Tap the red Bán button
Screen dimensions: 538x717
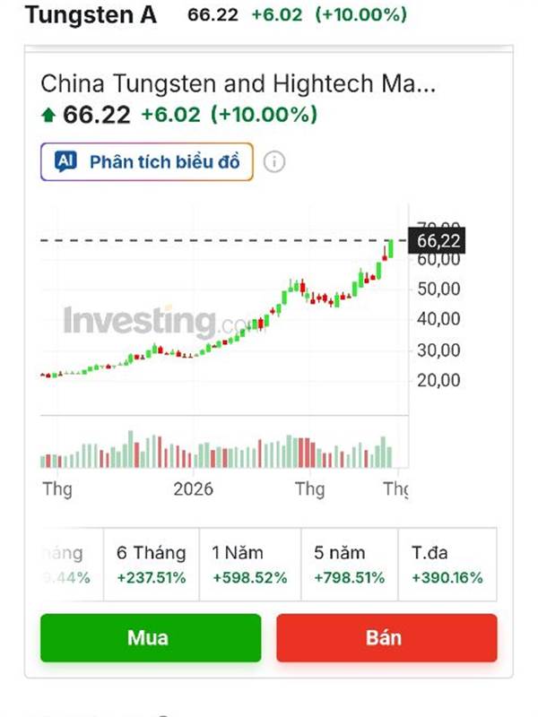pyautogui.click(x=386, y=638)
